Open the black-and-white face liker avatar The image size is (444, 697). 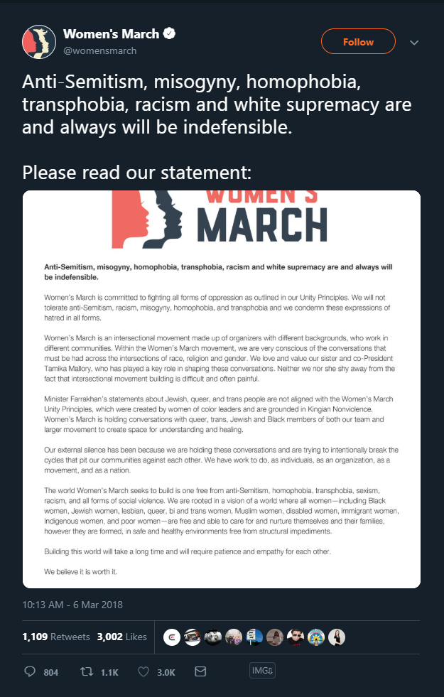click(x=213, y=637)
